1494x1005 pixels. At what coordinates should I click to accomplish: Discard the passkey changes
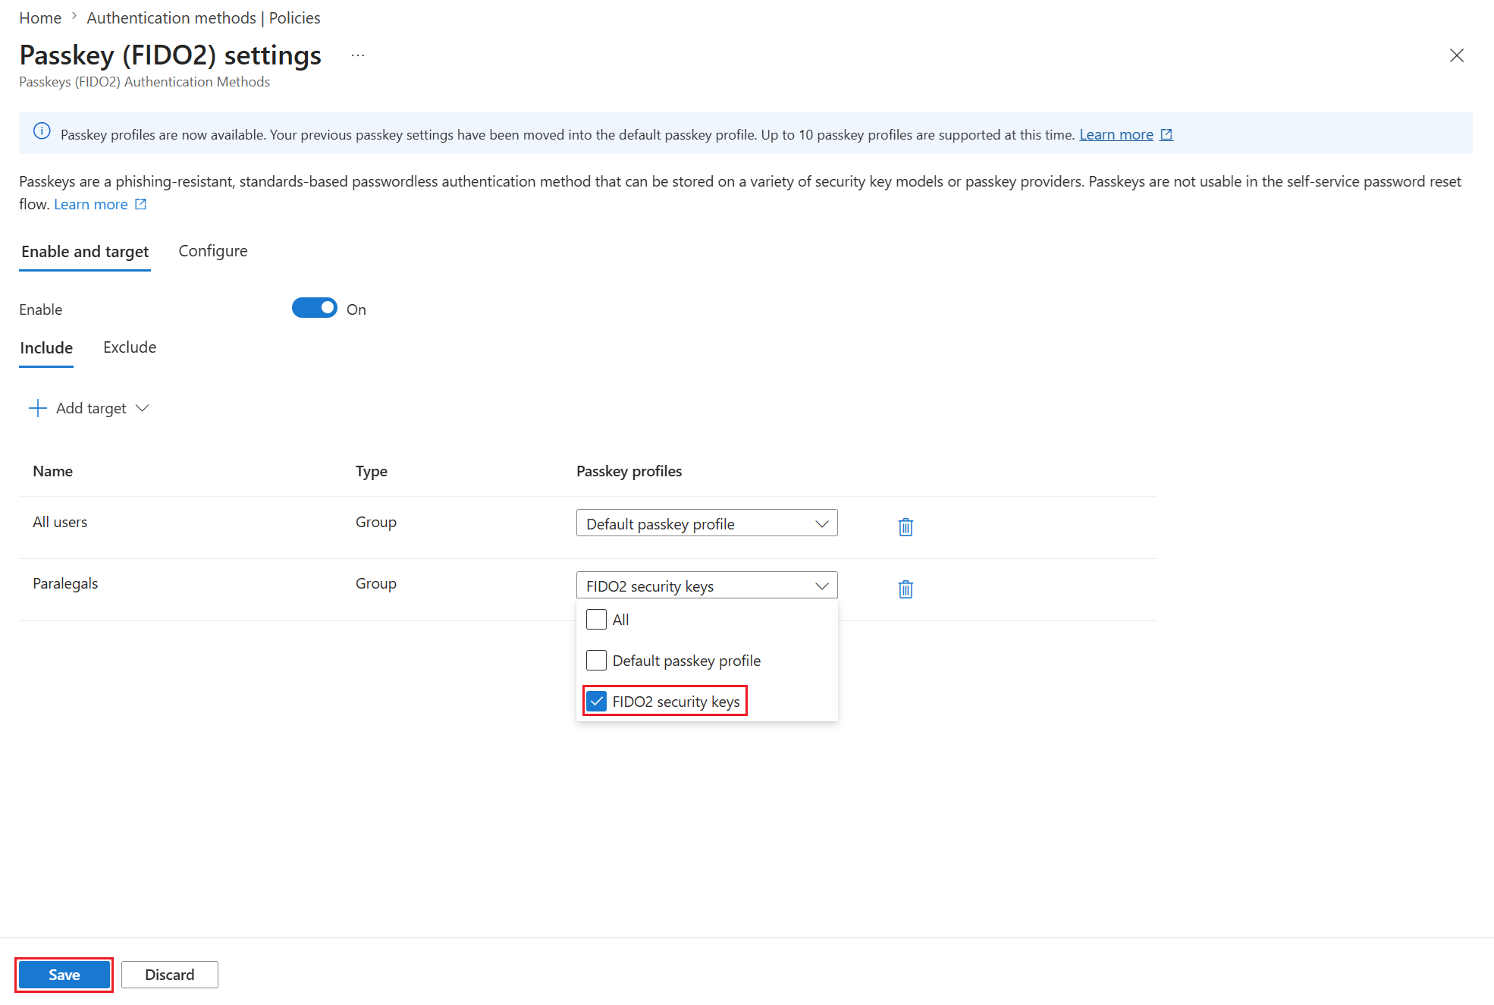pyautogui.click(x=170, y=975)
